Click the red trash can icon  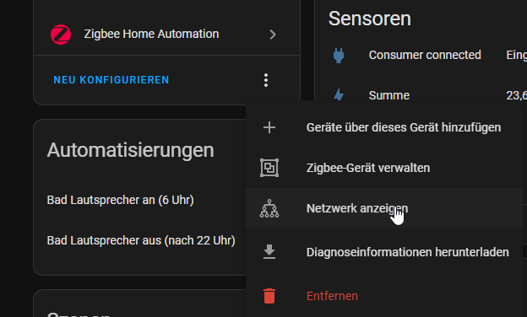tap(269, 296)
